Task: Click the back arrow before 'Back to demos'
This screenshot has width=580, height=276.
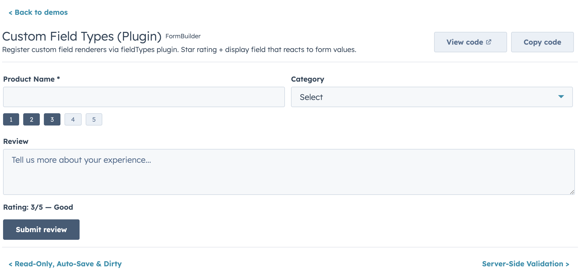Action: click(x=10, y=12)
